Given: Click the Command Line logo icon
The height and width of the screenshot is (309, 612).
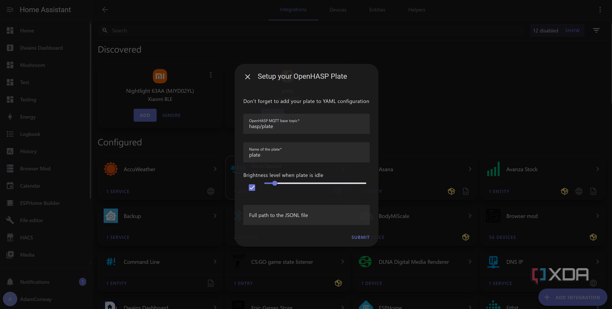Looking at the screenshot, I should click(x=111, y=262).
